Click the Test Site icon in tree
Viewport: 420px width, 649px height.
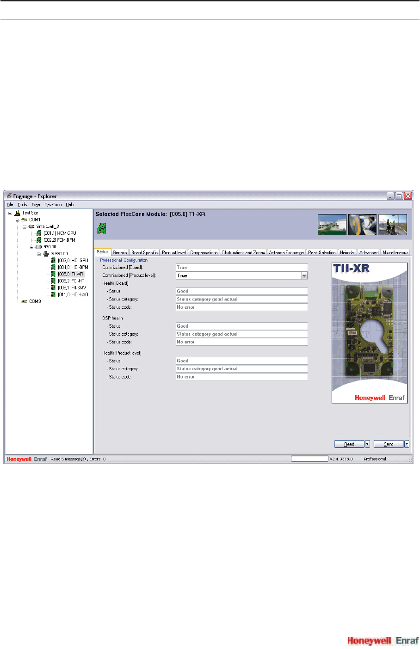point(17,213)
